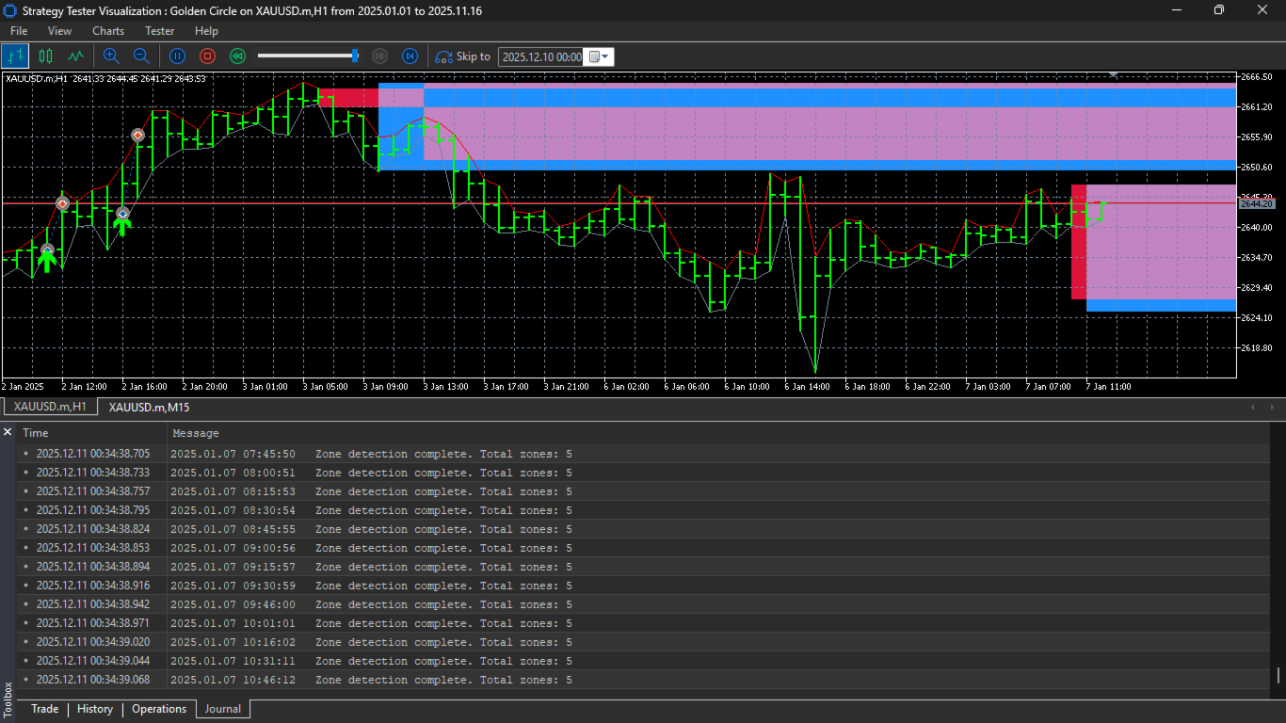Click the Skip to date field

[x=541, y=56]
